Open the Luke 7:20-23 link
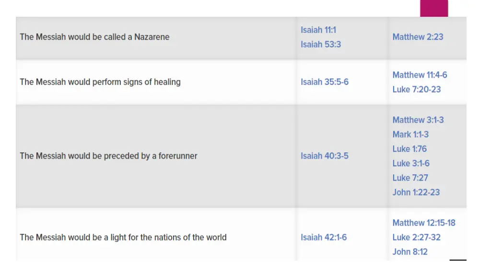Image resolution: width=491 pixels, height=276 pixels. [x=417, y=90]
